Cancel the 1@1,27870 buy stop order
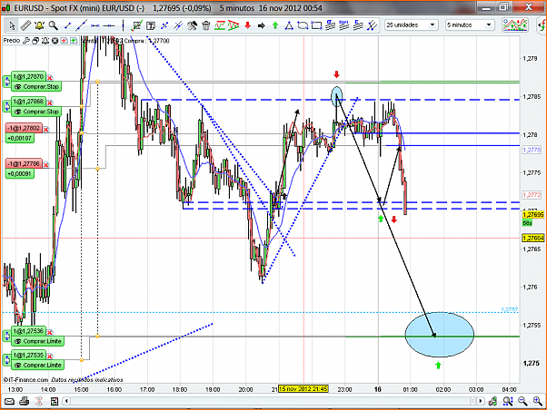The width and height of the screenshot is (547, 410). (x=50, y=78)
